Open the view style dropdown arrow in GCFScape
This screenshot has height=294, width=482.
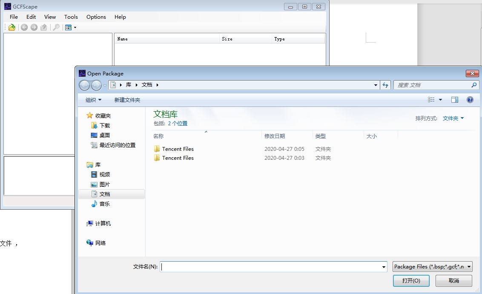pyautogui.click(x=75, y=27)
